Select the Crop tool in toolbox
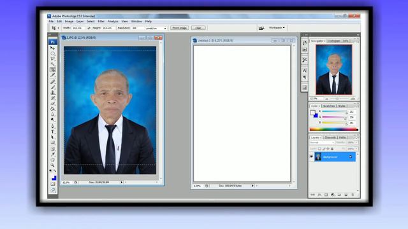The image size is (408, 229). click(x=52, y=69)
